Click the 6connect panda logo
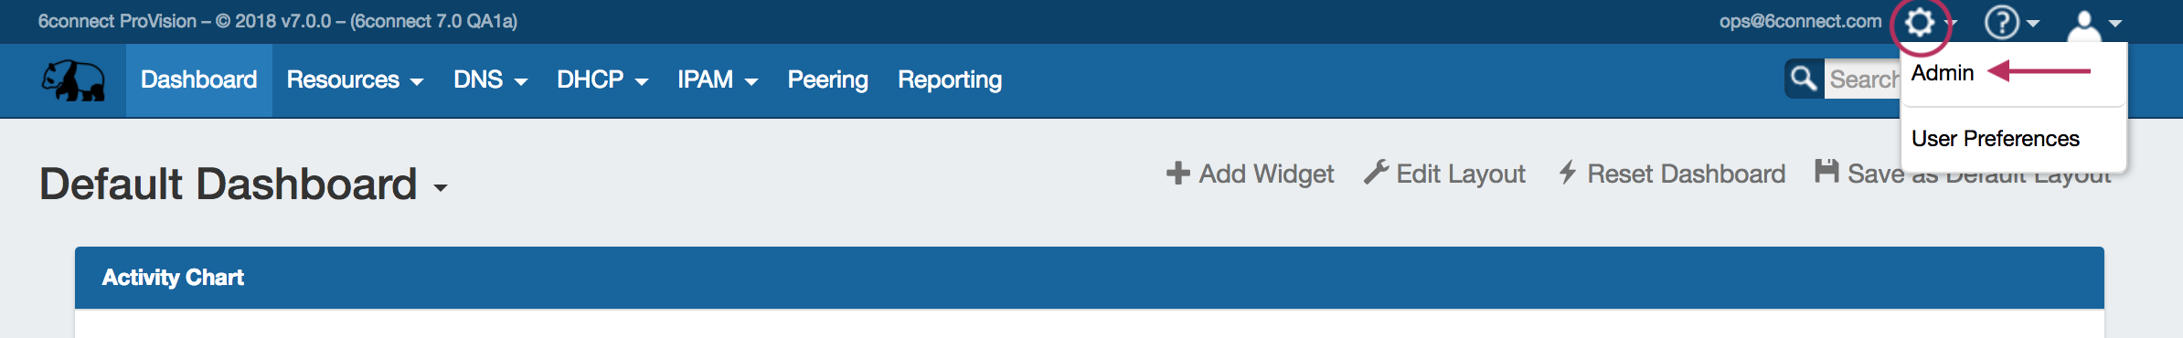 click(x=73, y=80)
